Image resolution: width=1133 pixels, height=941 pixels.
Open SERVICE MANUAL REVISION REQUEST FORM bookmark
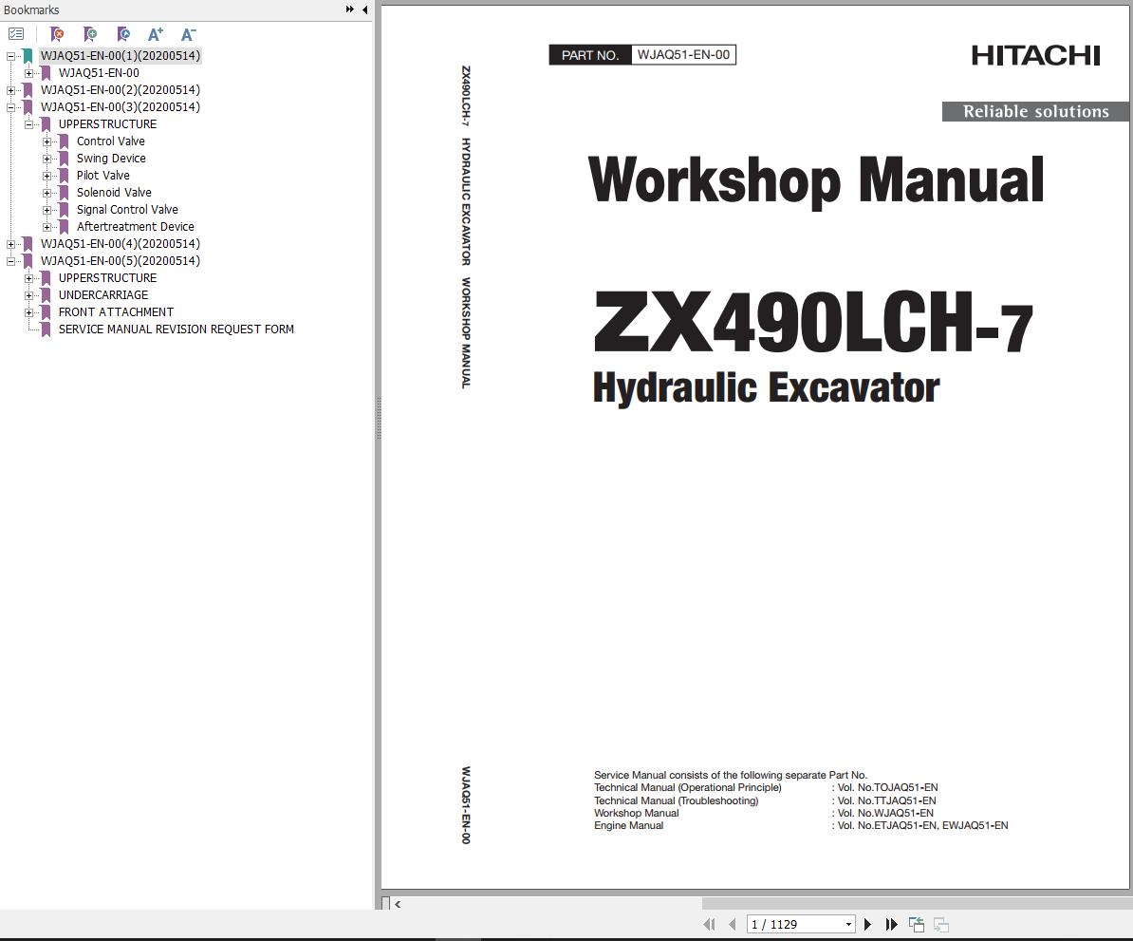point(176,329)
